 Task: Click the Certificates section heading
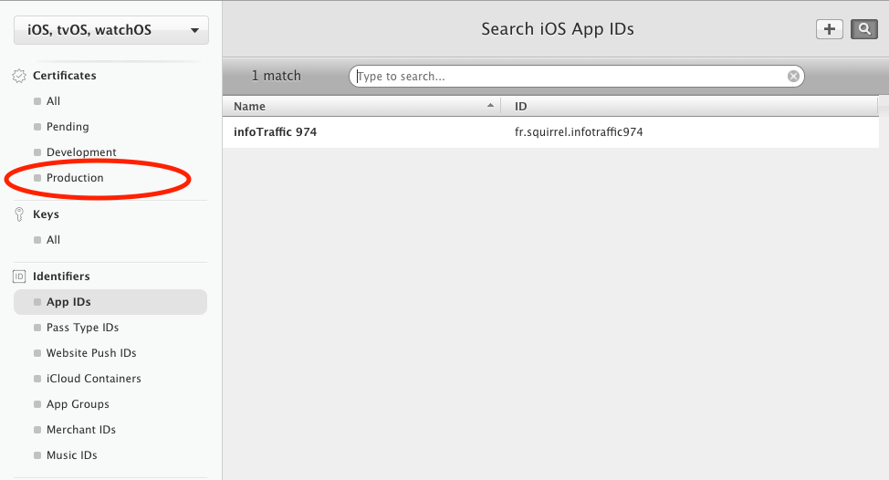point(65,76)
